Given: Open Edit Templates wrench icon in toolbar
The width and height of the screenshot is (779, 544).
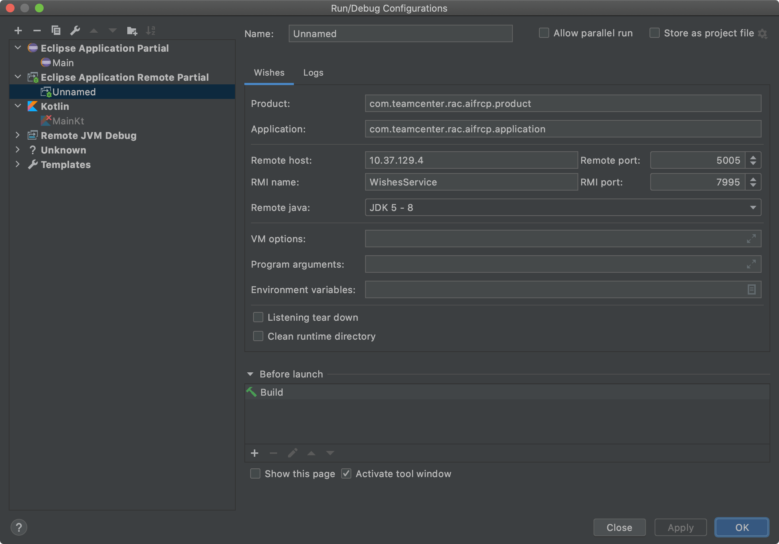Looking at the screenshot, I should pyautogui.click(x=75, y=31).
